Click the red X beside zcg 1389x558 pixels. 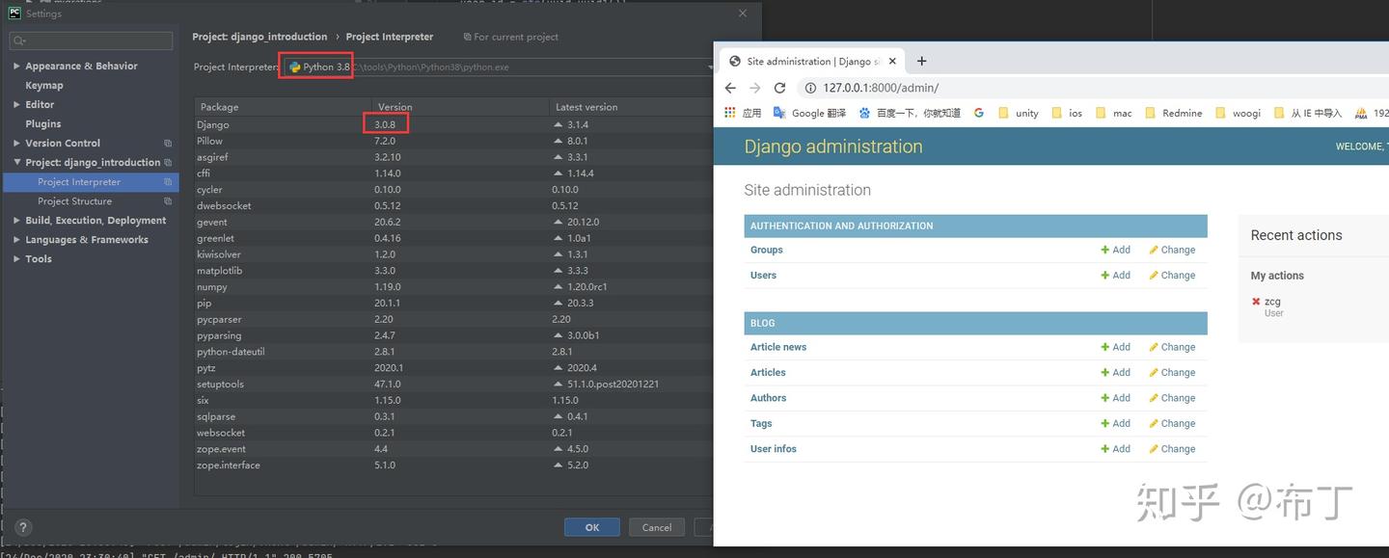click(x=1256, y=302)
